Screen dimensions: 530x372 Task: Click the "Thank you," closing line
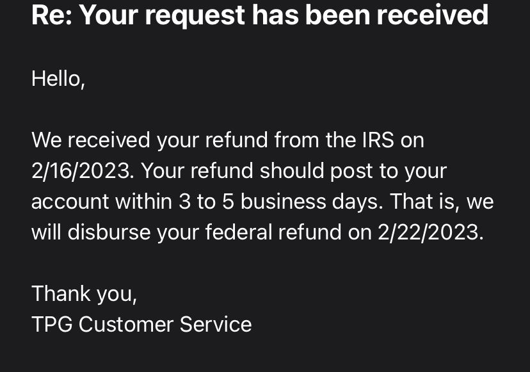coord(84,293)
